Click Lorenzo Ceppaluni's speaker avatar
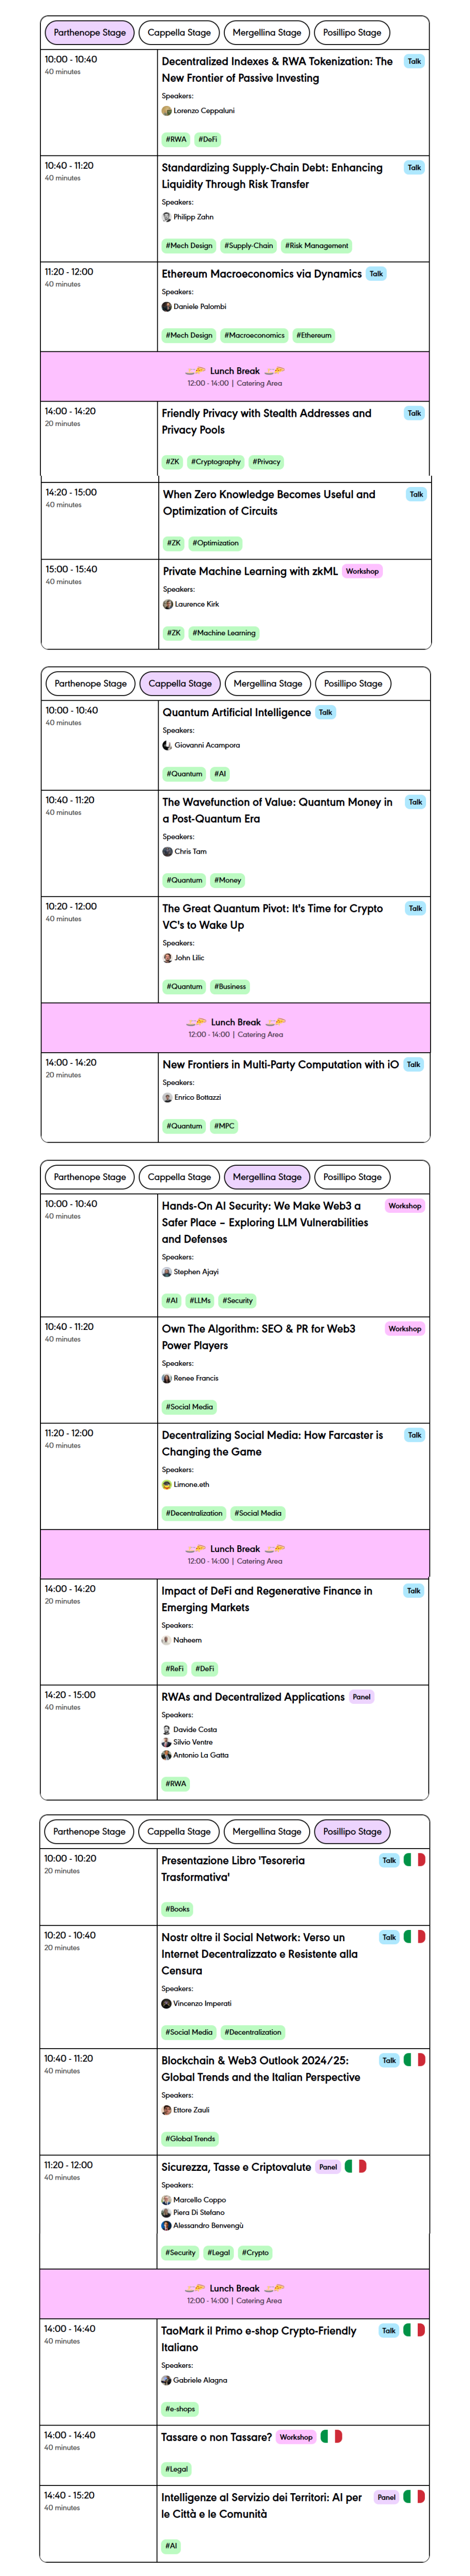Viewport: 470px width, 2576px height. pyautogui.click(x=167, y=111)
